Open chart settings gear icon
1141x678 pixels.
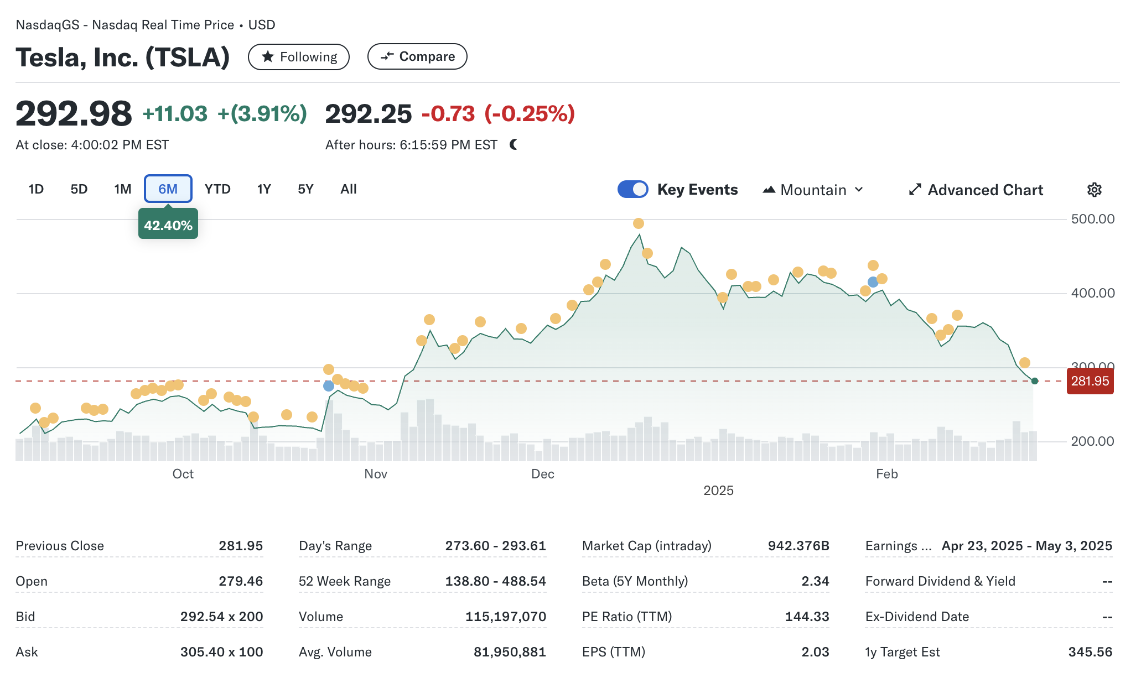(1094, 190)
